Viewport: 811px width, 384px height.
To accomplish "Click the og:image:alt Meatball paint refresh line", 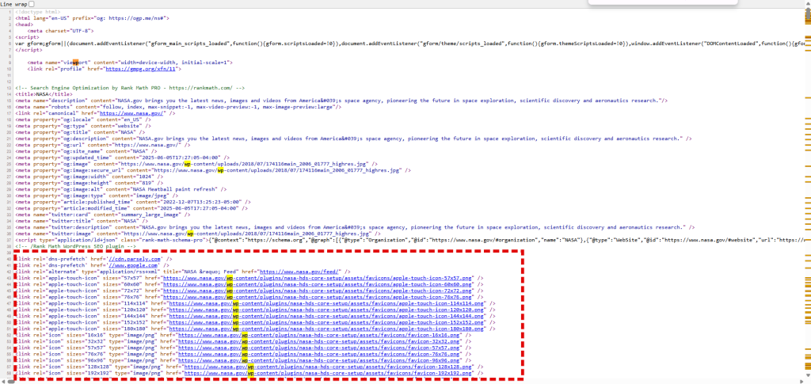I will pyautogui.click(x=121, y=189).
